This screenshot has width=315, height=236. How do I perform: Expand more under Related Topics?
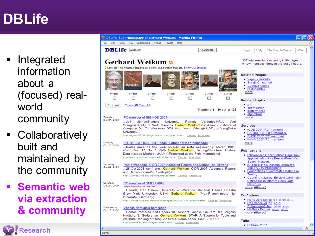(249, 117)
